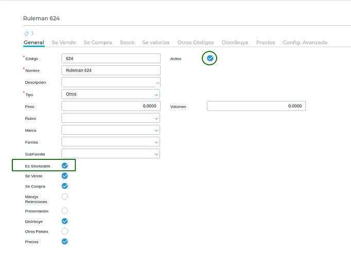Disable the Se Vende checkbox
Screen dimensions: 351x257
[x=65, y=176]
